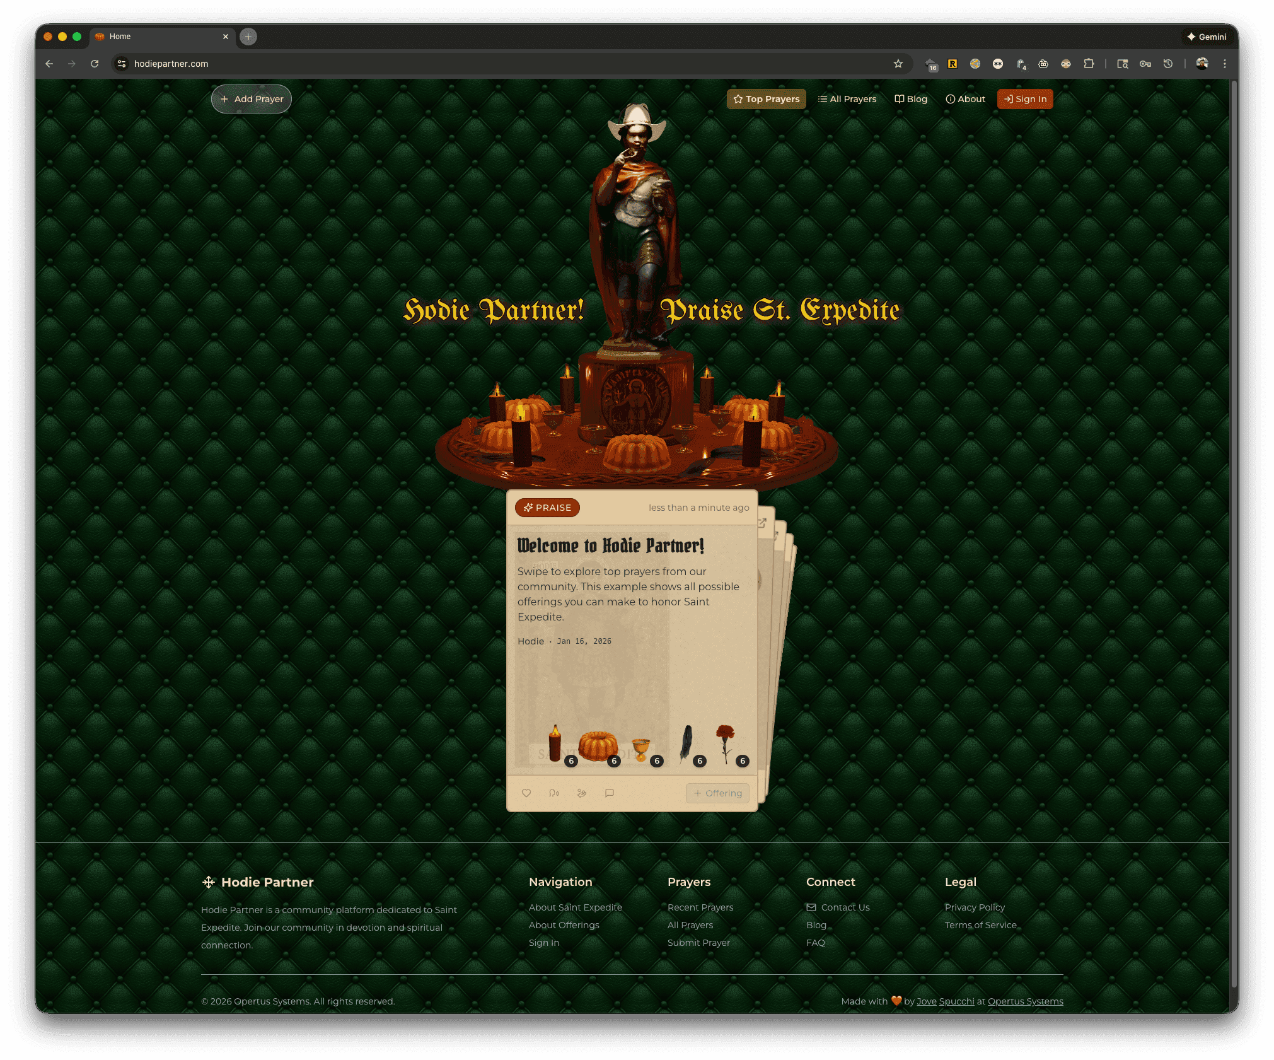1274x1060 pixels.
Task: Follow the underlined Opertus Systems link
Action: tap(1026, 1001)
